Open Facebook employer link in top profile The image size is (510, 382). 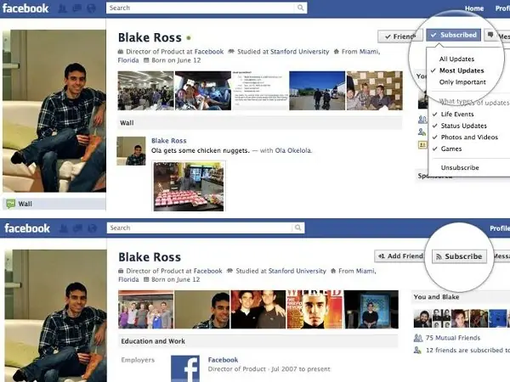(209, 52)
